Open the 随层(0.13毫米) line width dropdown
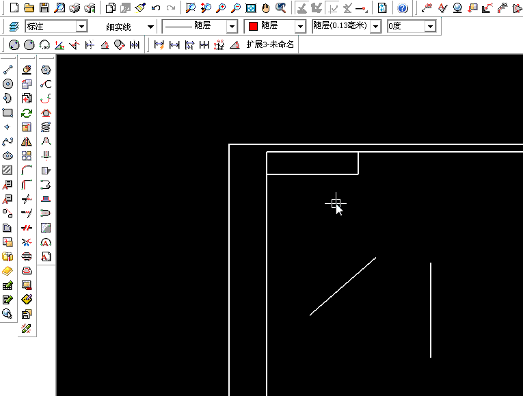The image size is (523, 396). [376, 26]
